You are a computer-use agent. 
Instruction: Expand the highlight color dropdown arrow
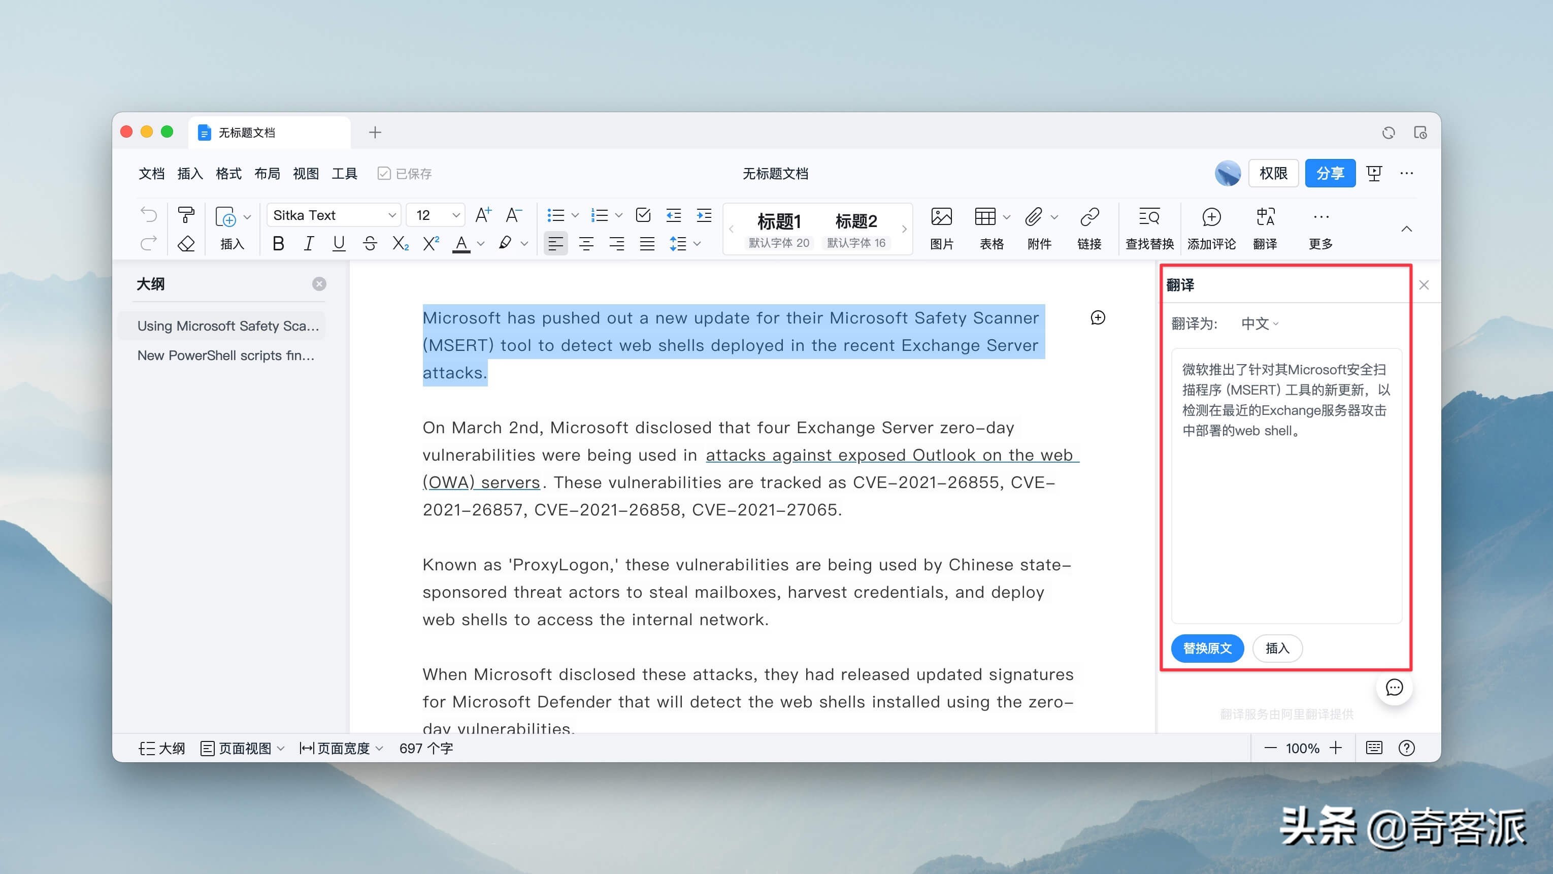pos(524,244)
